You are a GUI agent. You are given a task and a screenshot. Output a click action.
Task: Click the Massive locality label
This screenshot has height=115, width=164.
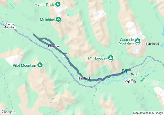point(54,46)
